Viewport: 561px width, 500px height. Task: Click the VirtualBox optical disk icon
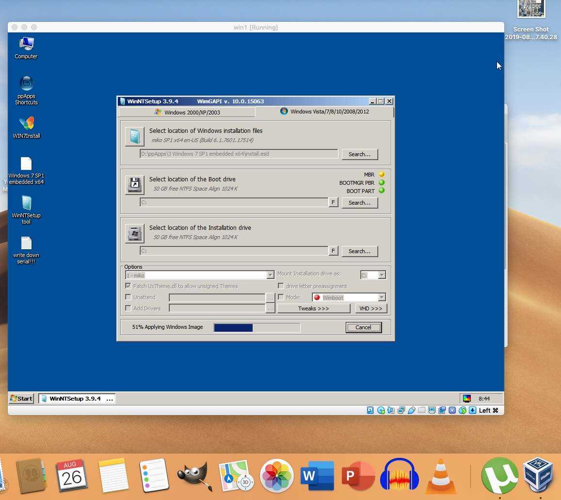pyautogui.click(x=381, y=410)
